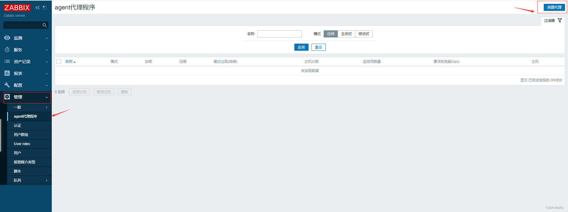Click the sort arrow beside 名称 column
The width and height of the screenshot is (568, 212).
pos(75,62)
